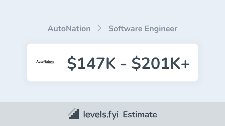Click the word Engineer in the breadcrumb

point(161,29)
